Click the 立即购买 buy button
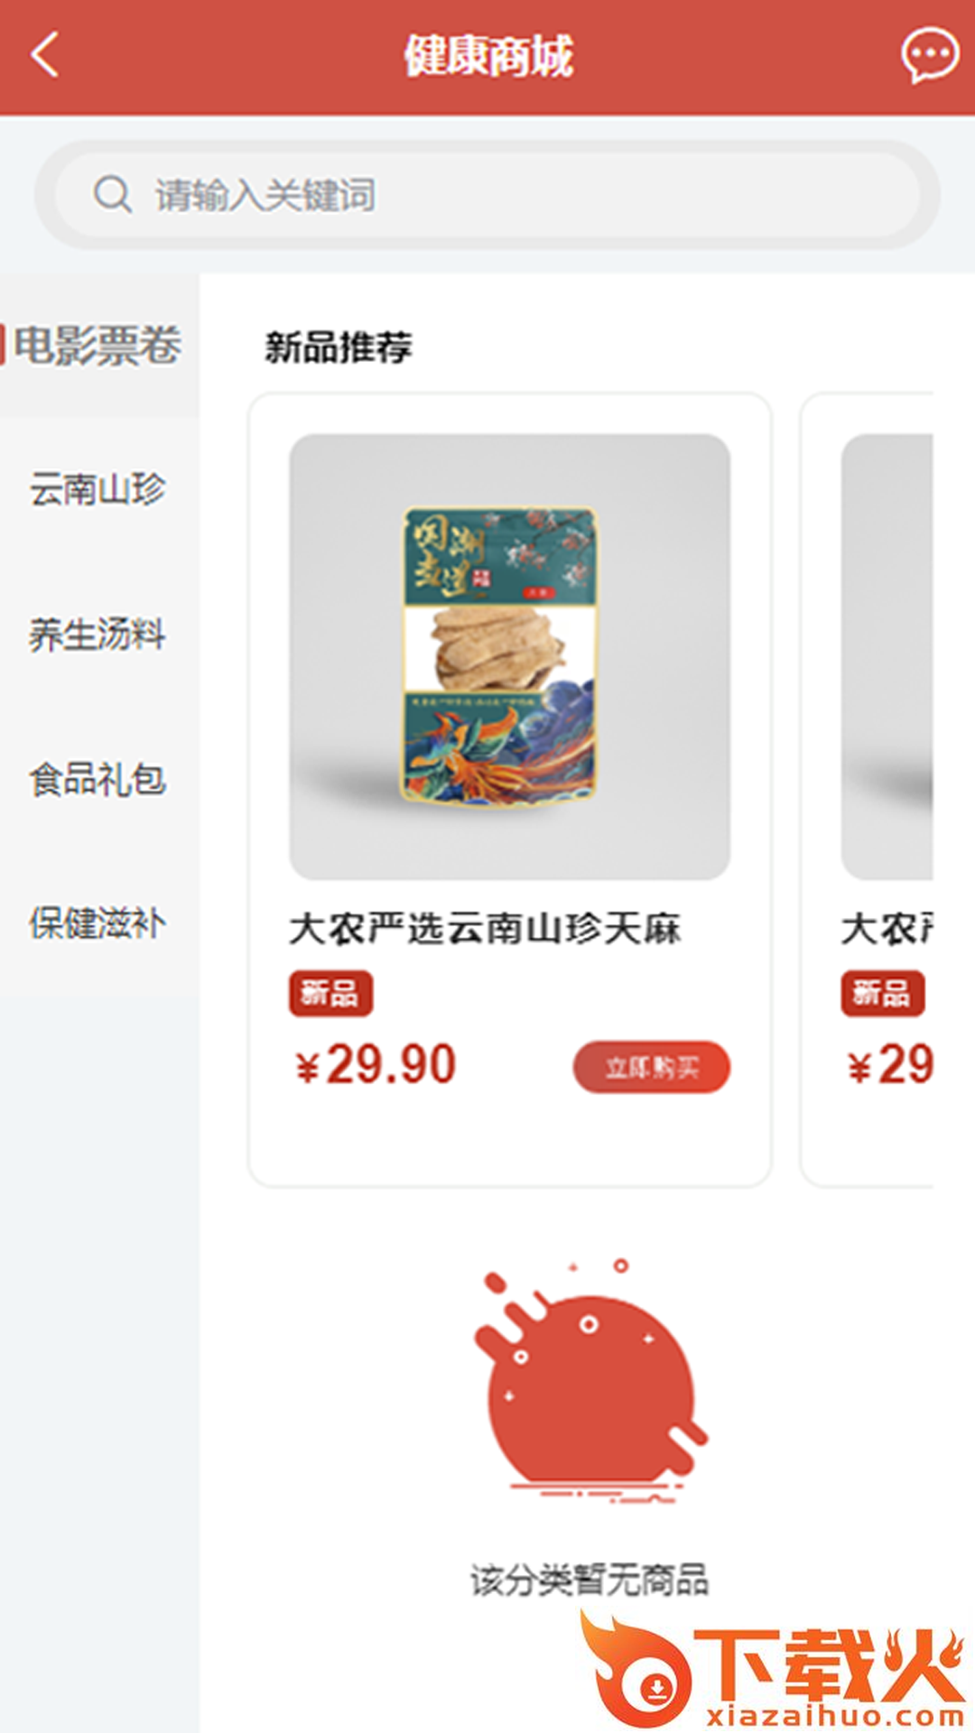Viewport: 975px width, 1733px height. pyautogui.click(x=652, y=1067)
